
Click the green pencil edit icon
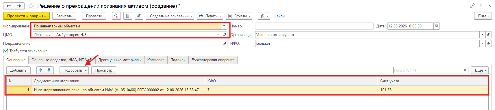139,16
